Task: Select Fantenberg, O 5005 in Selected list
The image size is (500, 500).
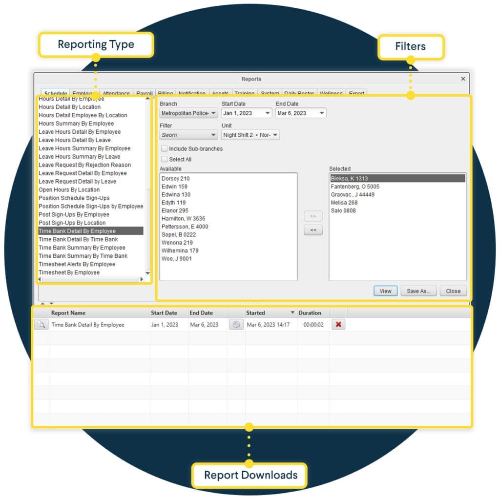Action: (355, 187)
